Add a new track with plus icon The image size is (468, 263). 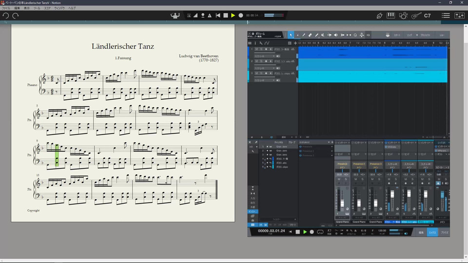(x=295, y=43)
